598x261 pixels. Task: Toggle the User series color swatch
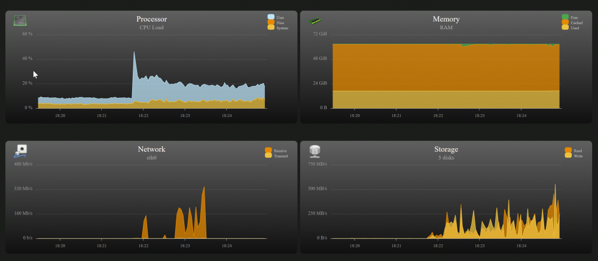pyautogui.click(x=271, y=17)
